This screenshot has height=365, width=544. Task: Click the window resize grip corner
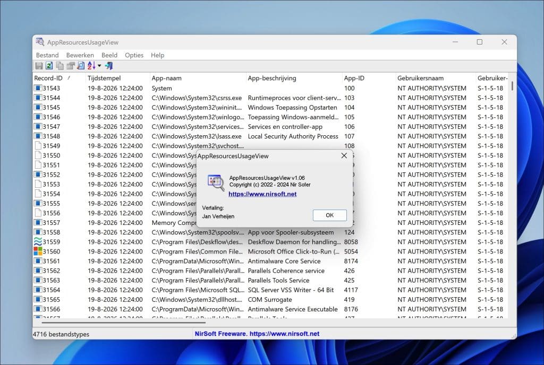514,336
